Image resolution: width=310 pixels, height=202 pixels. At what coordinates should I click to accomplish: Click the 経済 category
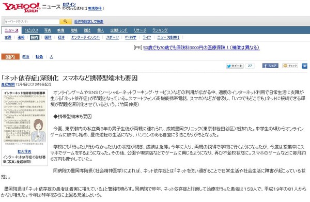61,37
